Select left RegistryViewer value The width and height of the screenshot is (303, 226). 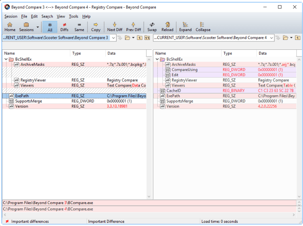74,80
